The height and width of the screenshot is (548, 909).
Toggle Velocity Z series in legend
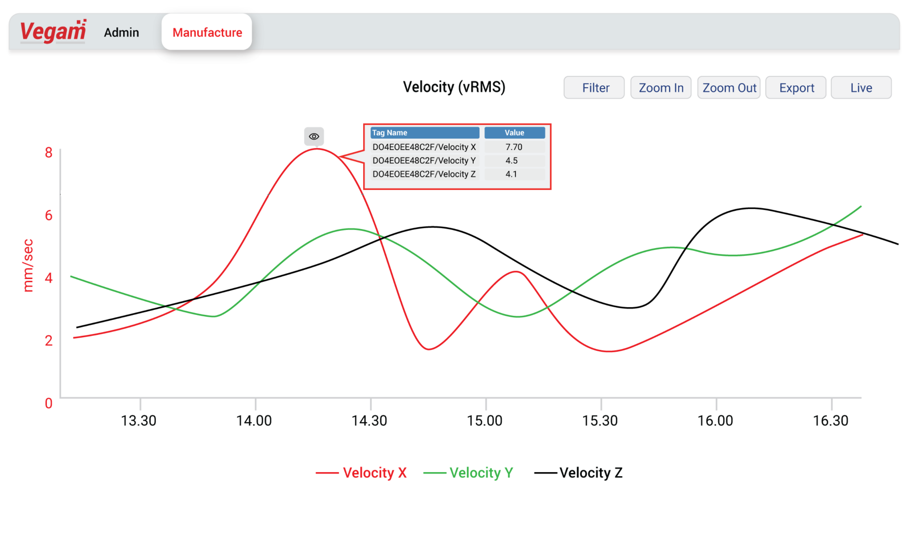pyautogui.click(x=579, y=473)
